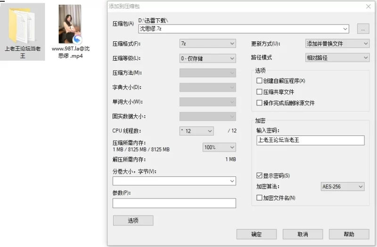Viewport: 377px width, 247px height.
Task: Open the 压缩格式 dropdown showing 7z
Action: [207, 44]
